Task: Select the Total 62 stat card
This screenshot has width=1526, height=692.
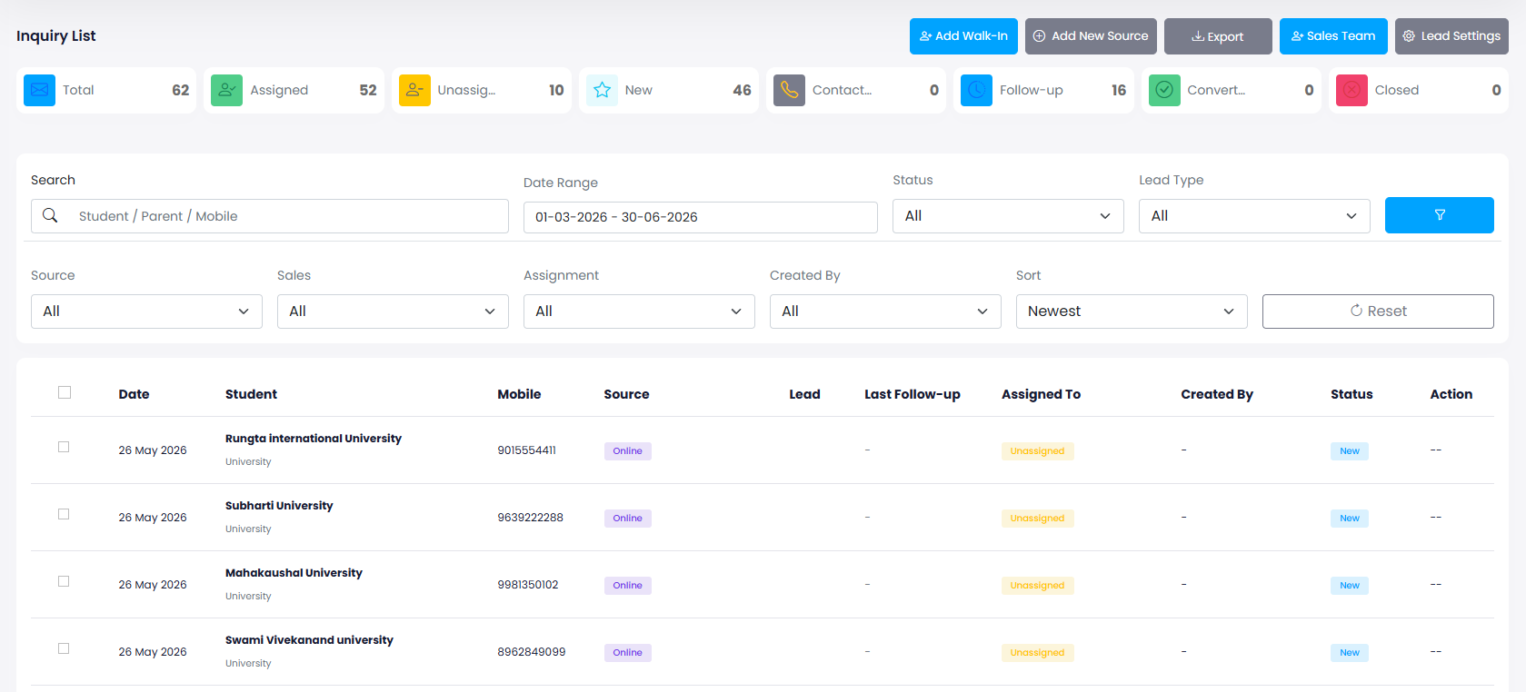Action: pos(106,90)
